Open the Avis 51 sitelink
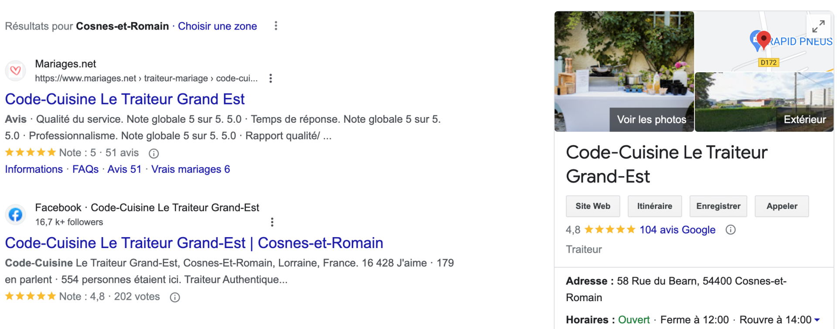837x329 pixels. [x=124, y=169]
